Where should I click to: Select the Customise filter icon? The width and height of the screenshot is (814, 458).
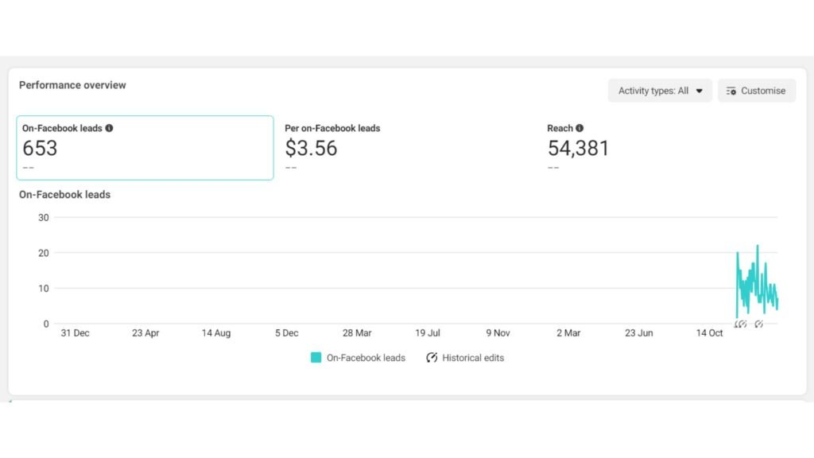731,91
